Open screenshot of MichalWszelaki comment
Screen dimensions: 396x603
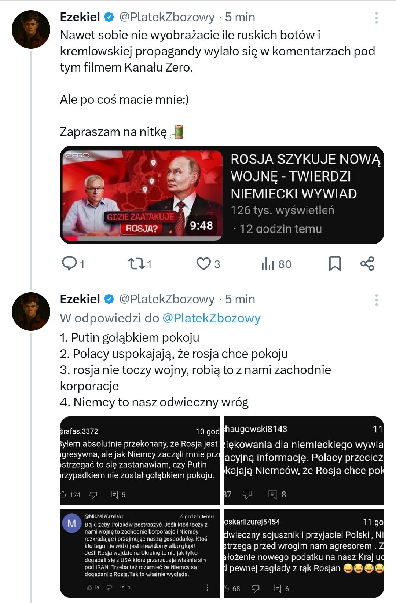pyautogui.click(x=140, y=553)
